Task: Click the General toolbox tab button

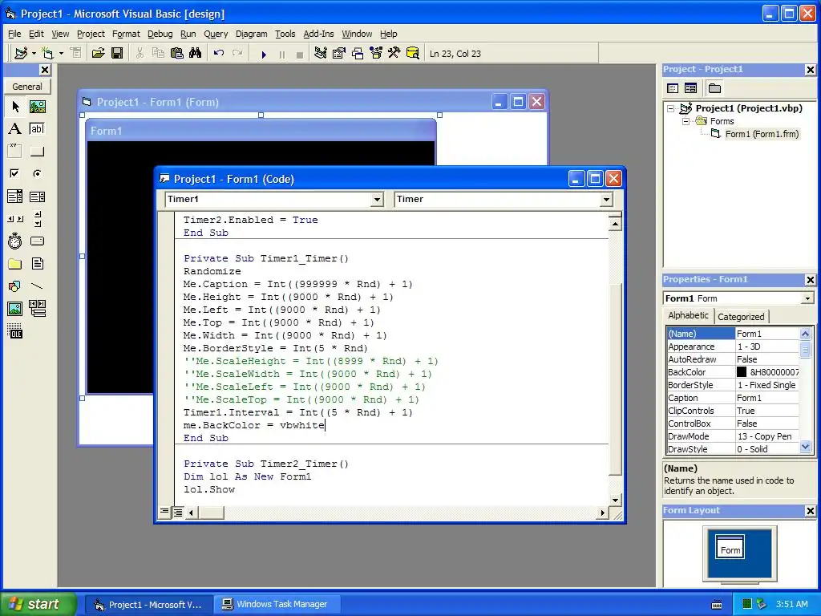Action: [x=27, y=87]
